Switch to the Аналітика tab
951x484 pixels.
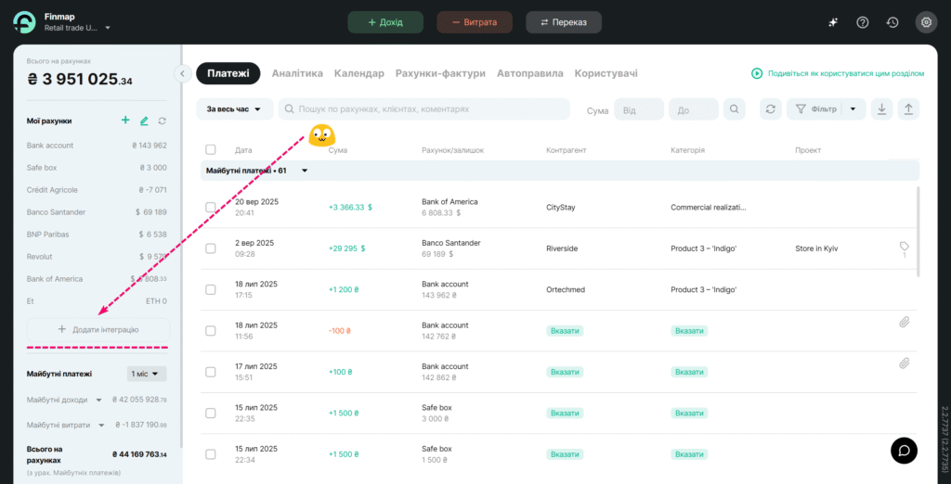297,73
